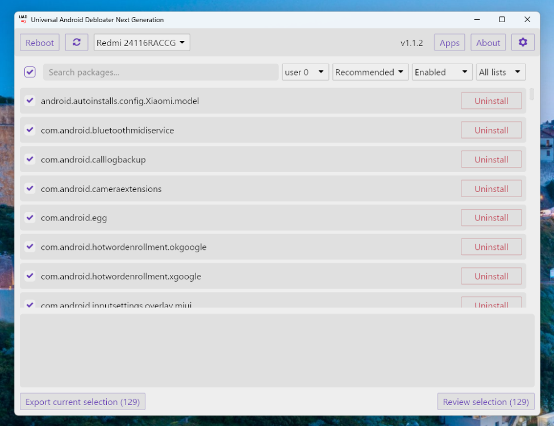This screenshot has width=554, height=426.
Task: Toggle the select-all packages checkbox
Action: pyautogui.click(x=30, y=72)
